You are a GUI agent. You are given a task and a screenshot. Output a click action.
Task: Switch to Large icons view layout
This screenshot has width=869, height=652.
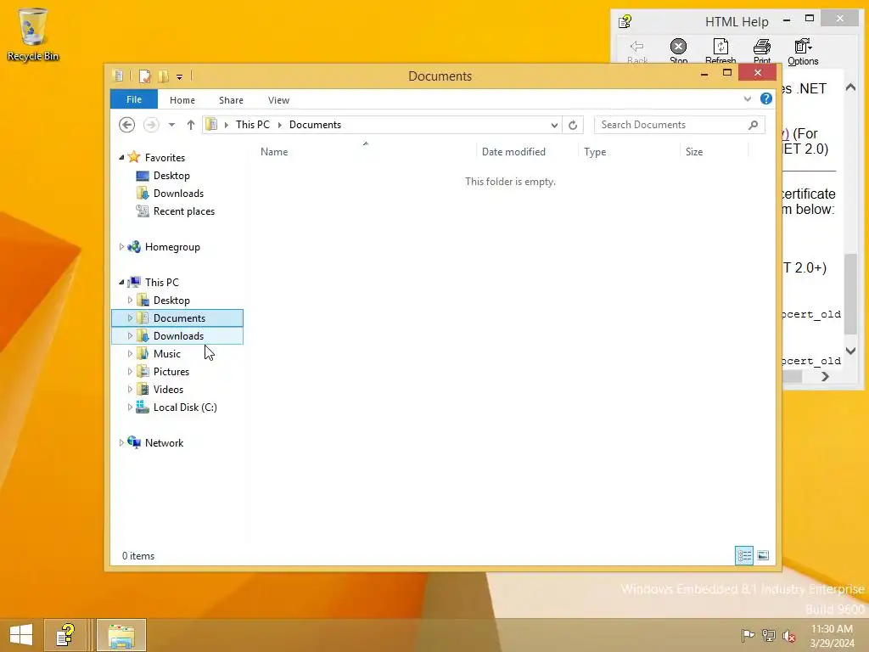point(763,555)
